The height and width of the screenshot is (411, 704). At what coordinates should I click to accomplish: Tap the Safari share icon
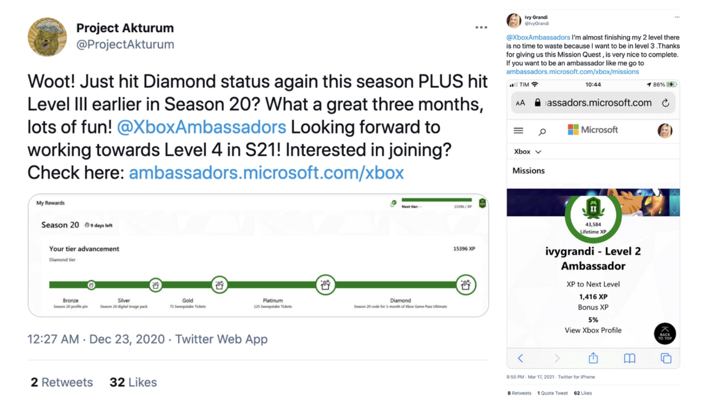[x=593, y=358]
